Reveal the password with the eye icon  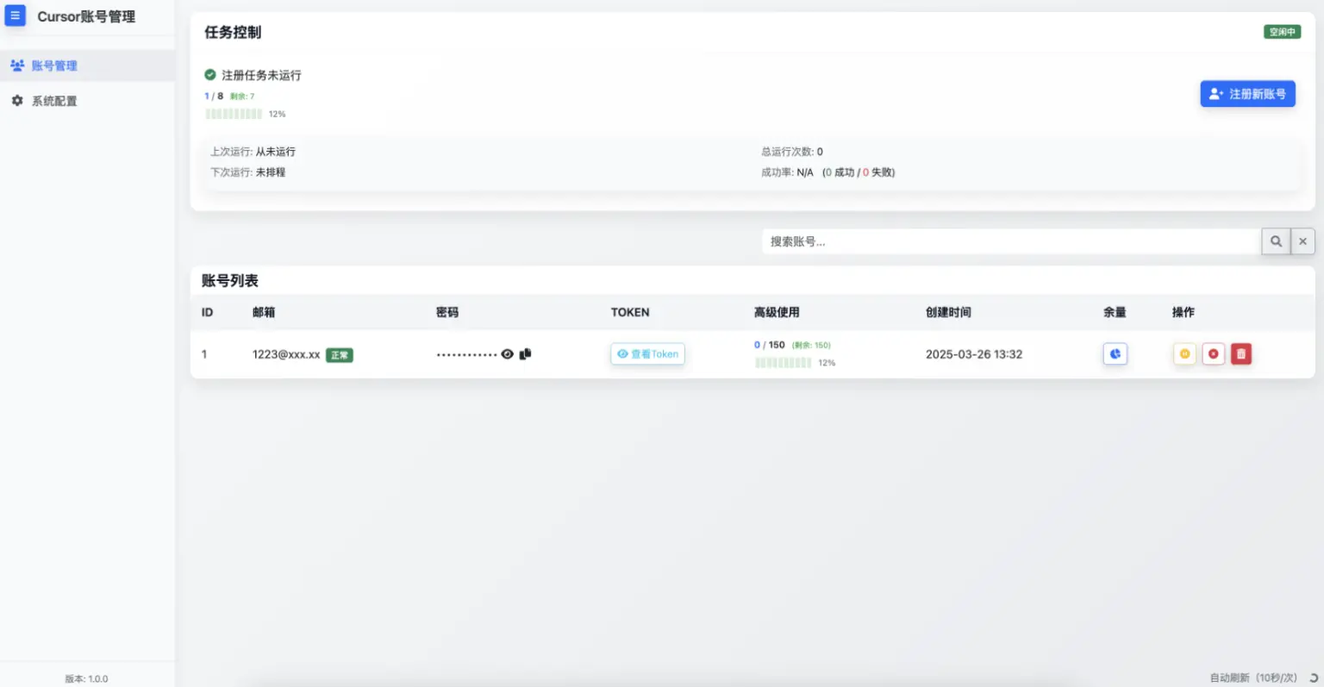pos(508,354)
